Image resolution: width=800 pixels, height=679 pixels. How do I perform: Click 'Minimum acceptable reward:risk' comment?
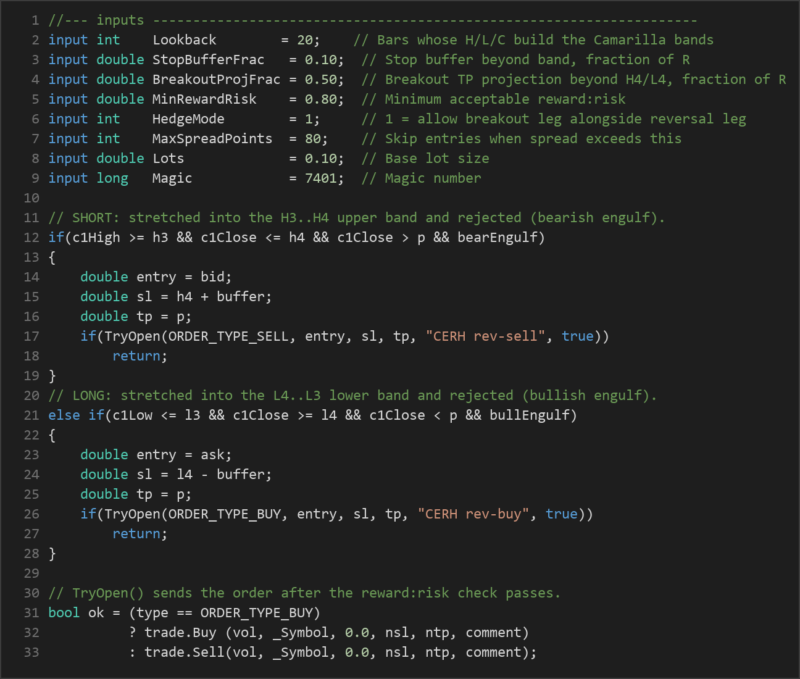493,99
